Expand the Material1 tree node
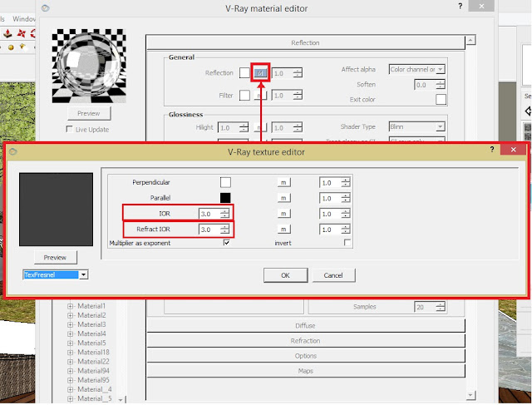The image size is (532, 405). [x=70, y=306]
